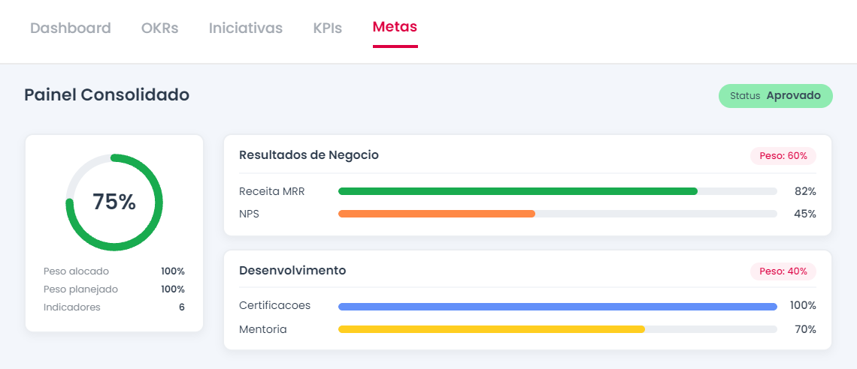Viewport: 857px width, 369px height.
Task: Click the Painel Consolidado heading
Action: click(x=107, y=94)
